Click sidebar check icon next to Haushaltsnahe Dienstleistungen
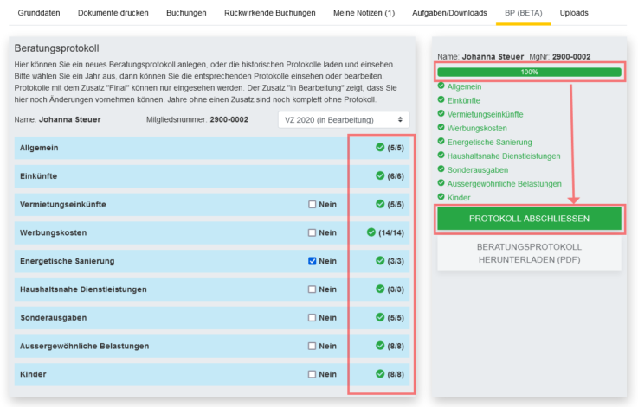This screenshot has width=638, height=407. click(x=441, y=156)
